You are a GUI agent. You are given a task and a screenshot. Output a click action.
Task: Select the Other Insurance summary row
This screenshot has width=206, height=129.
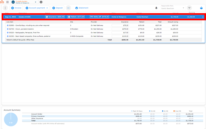pos(112,118)
